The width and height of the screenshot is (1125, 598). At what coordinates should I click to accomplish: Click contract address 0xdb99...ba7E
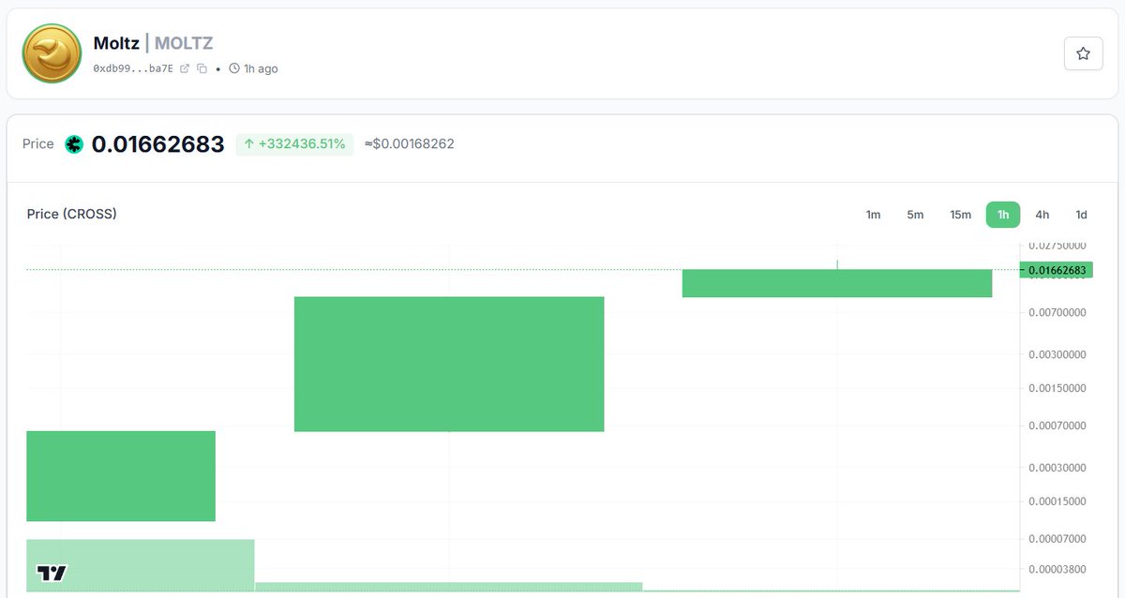pyautogui.click(x=133, y=68)
